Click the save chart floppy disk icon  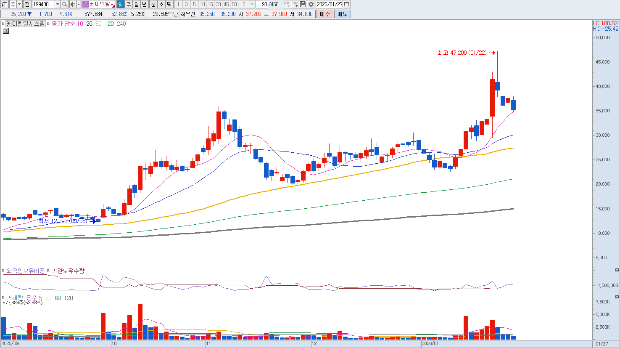point(303,4)
